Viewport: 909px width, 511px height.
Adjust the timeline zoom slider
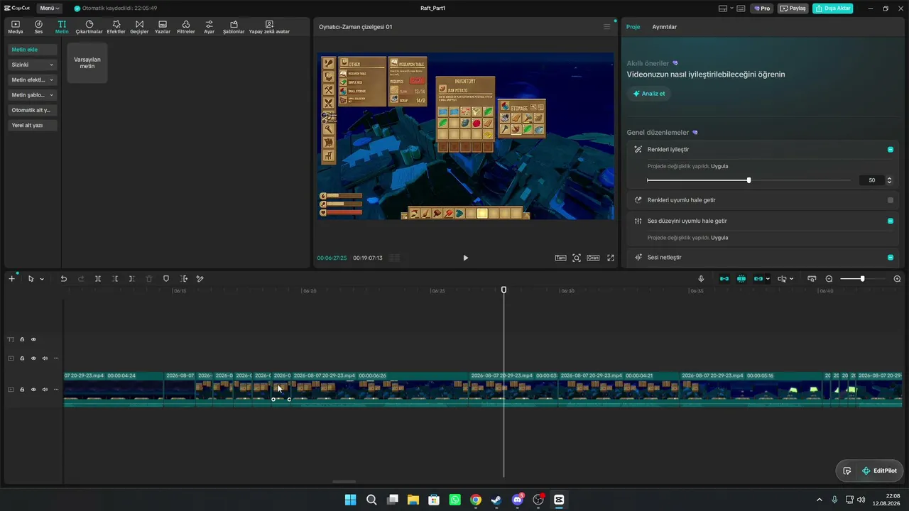pos(862,279)
